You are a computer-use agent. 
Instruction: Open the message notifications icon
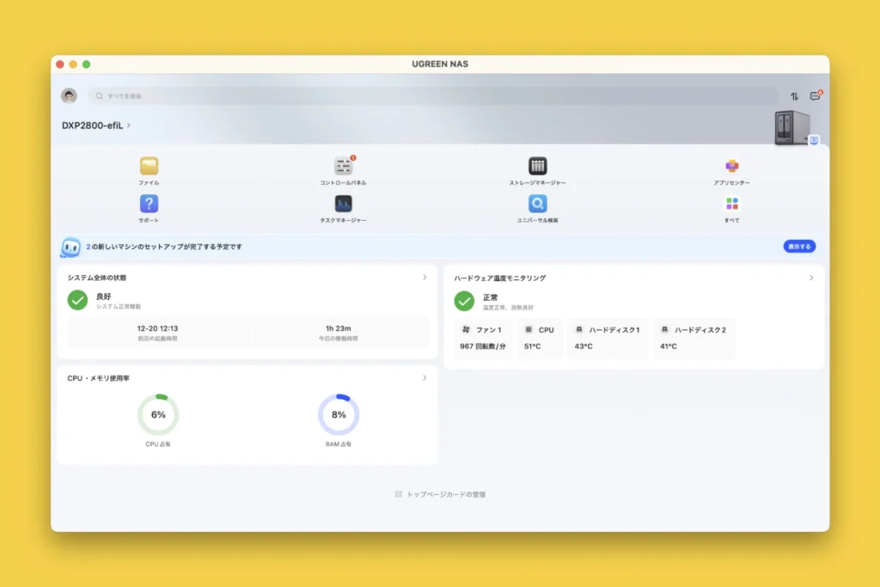pyautogui.click(x=815, y=96)
